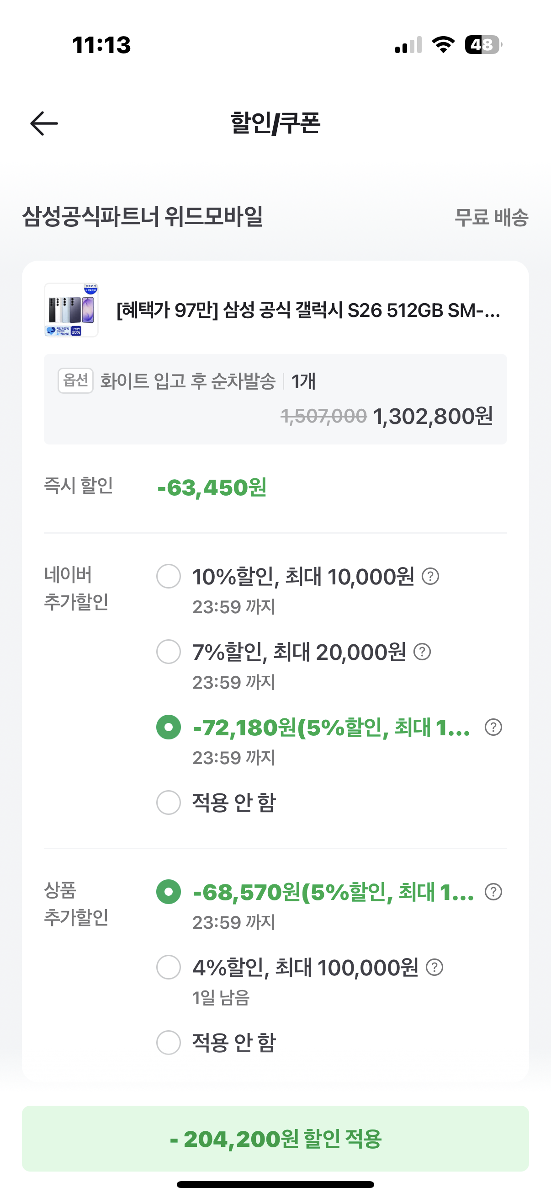551x1199 pixels.
Task: Select the 4%할인 최대 100,000원 radio option
Action: 169,967
